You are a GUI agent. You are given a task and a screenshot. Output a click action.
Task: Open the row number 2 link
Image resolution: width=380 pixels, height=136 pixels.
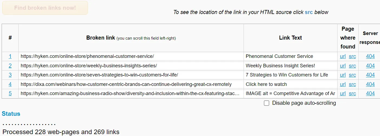pyautogui.click(x=10, y=66)
